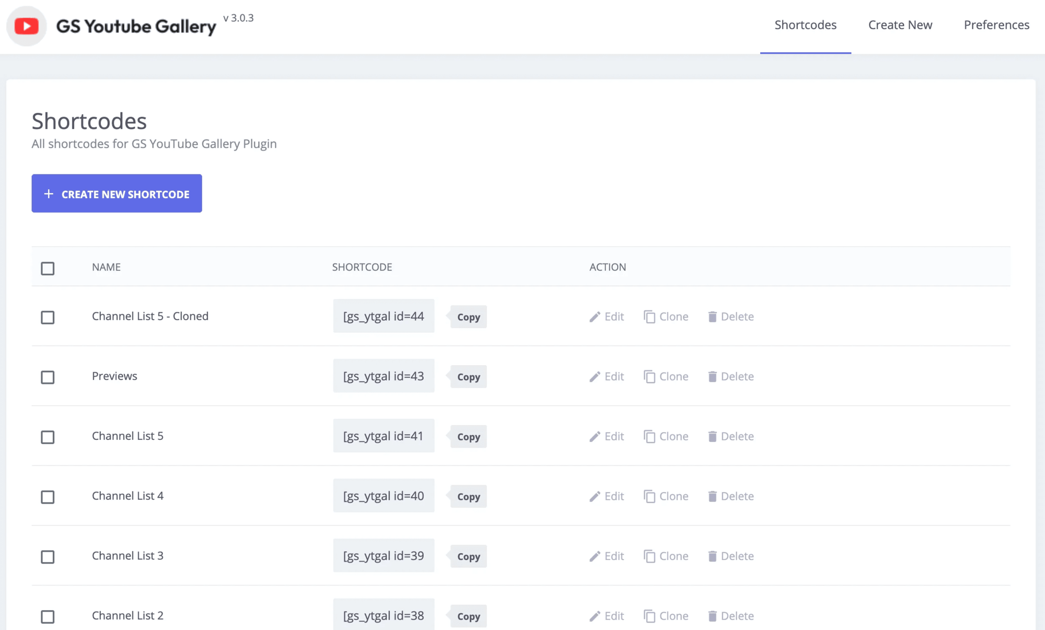The height and width of the screenshot is (630, 1045).
Task: Click the [gs_ytgal id=44 shortcode field
Action: 384,316
